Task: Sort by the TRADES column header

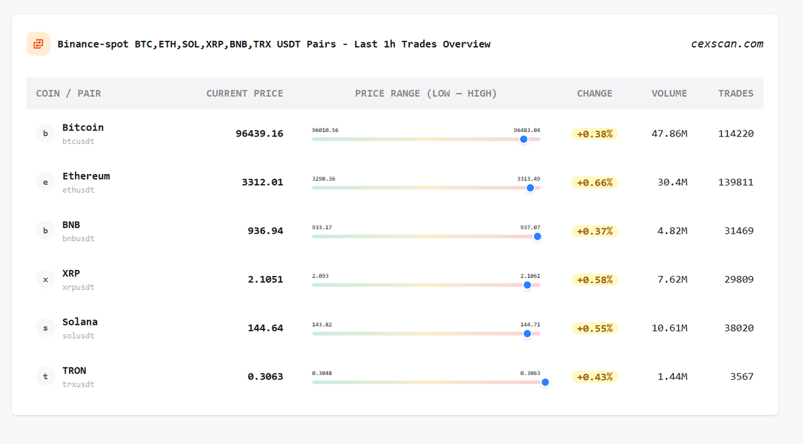Action: (x=736, y=93)
